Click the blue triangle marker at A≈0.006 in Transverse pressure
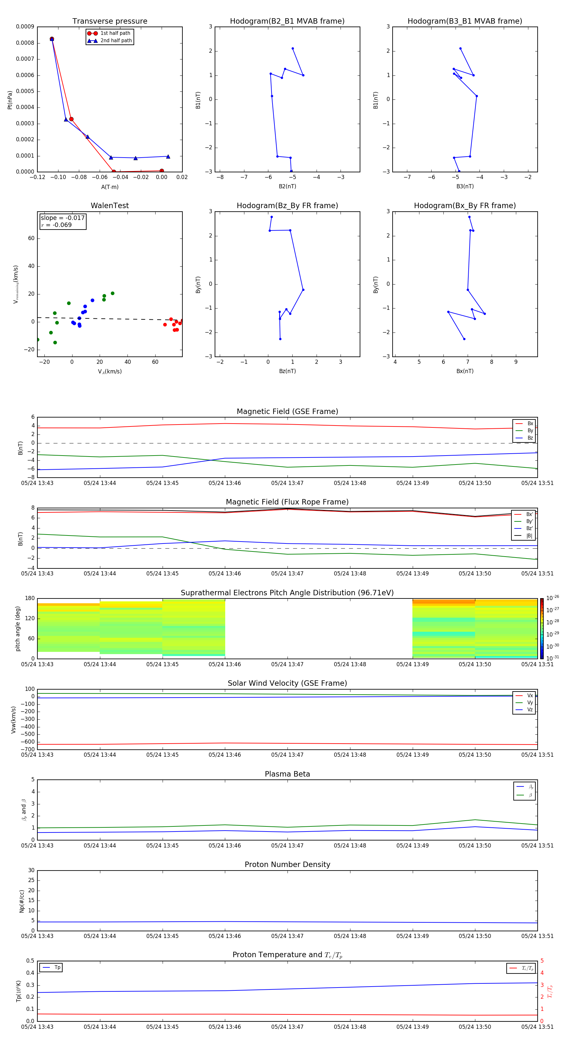This screenshot has width=575, height=1055. pos(168,156)
